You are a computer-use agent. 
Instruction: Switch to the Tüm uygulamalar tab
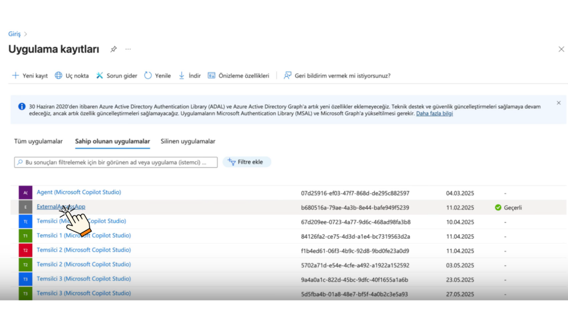pyautogui.click(x=38, y=141)
